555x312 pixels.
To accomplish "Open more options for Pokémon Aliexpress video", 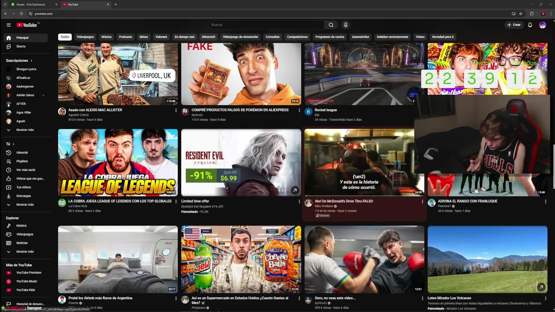I will point(299,110).
